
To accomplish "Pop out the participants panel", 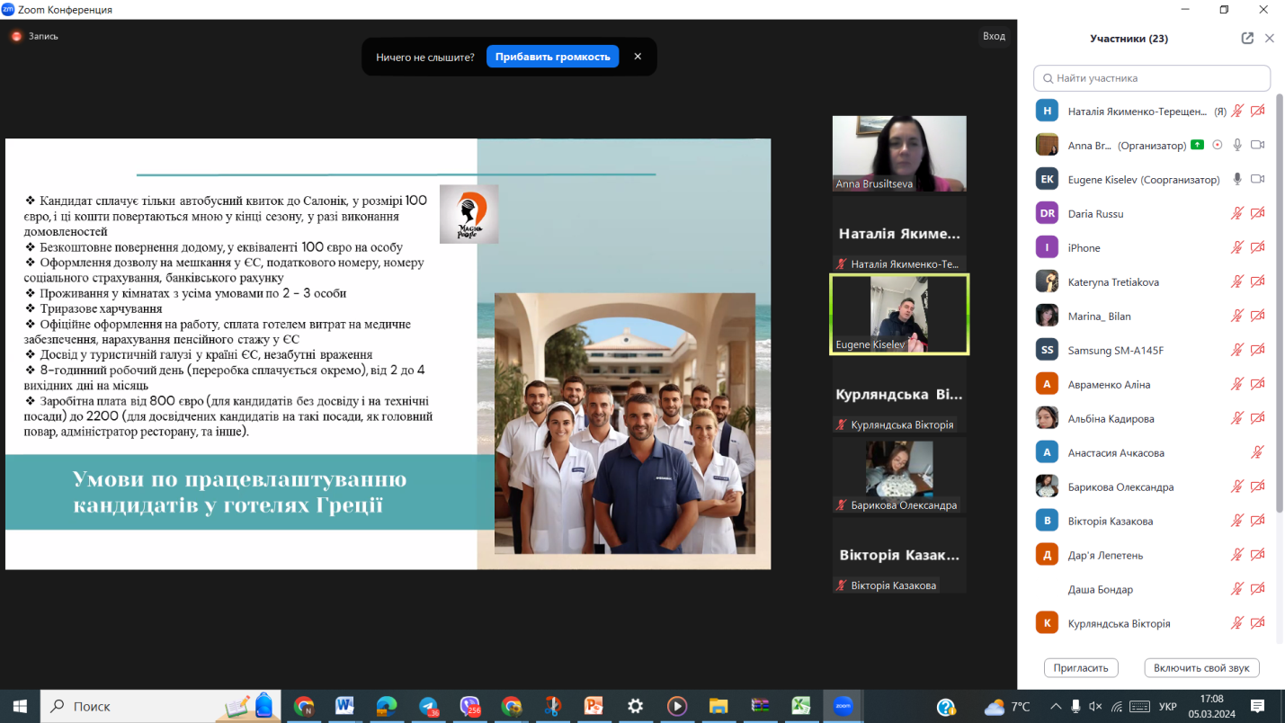I will (x=1247, y=39).
